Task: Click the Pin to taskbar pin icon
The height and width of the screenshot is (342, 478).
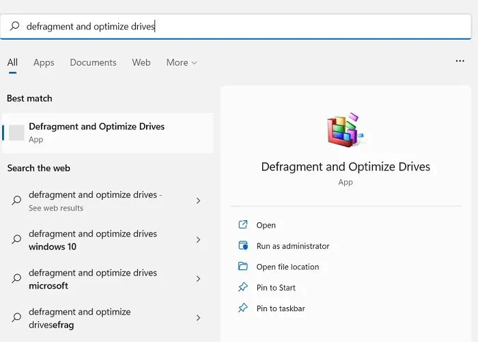Action: 242,308
